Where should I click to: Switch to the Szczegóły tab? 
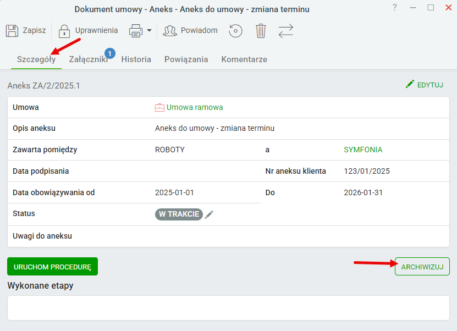click(x=36, y=59)
